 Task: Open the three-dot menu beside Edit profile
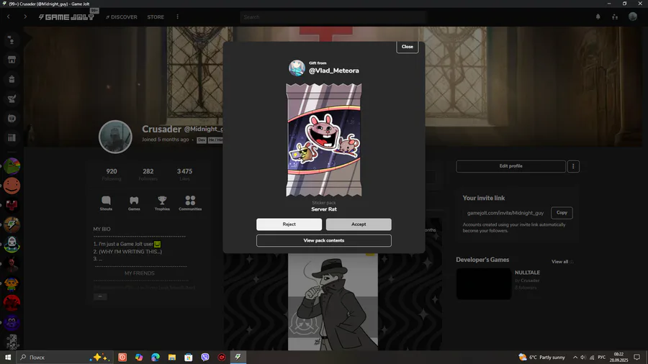point(573,166)
